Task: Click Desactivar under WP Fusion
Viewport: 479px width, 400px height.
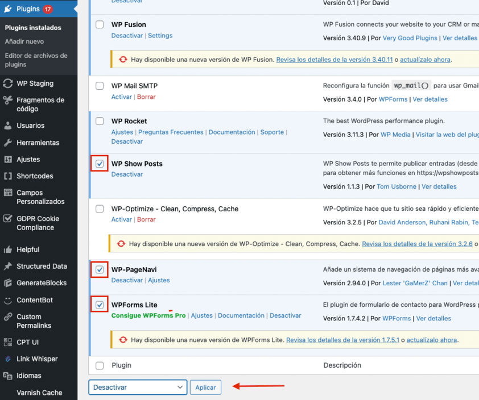Action: (x=127, y=36)
